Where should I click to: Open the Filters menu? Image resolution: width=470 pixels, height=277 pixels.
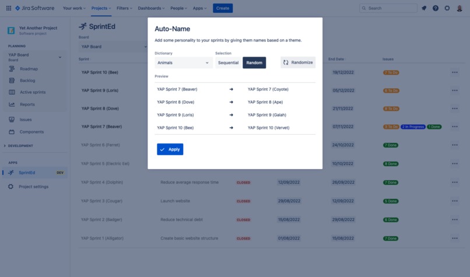click(x=124, y=8)
